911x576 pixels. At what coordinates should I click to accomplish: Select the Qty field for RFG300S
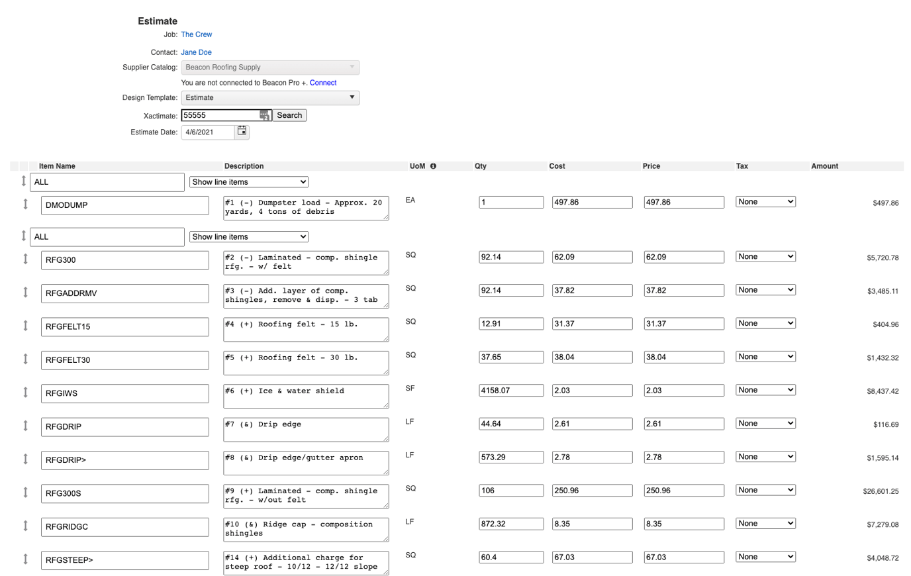click(x=512, y=490)
